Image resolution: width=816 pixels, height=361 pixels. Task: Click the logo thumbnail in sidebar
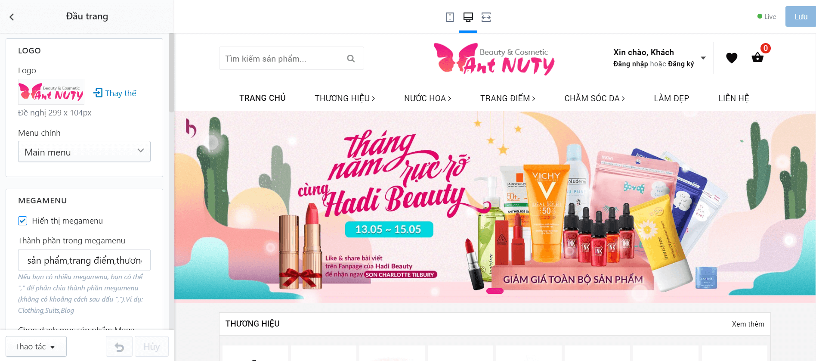click(51, 92)
